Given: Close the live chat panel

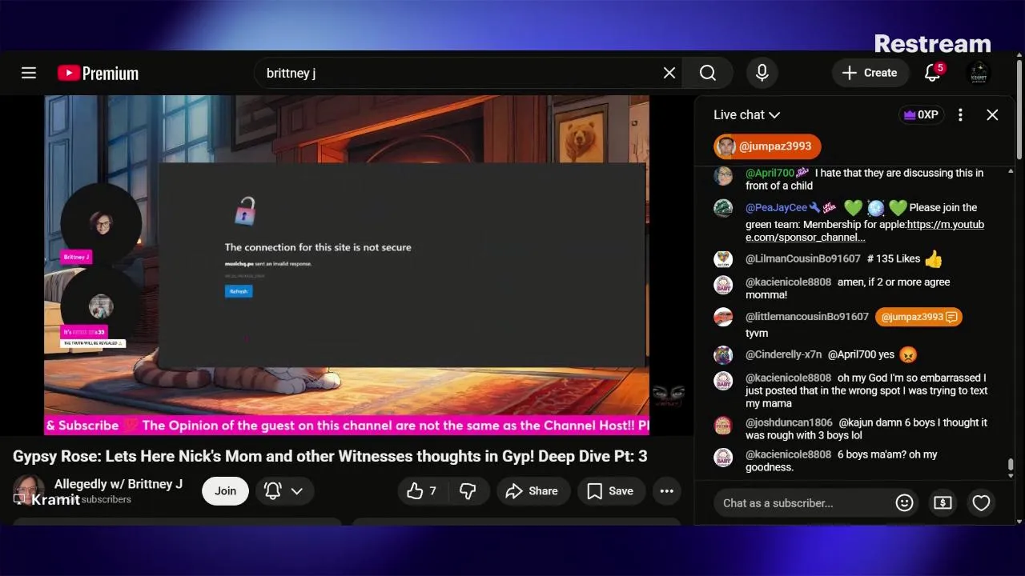Looking at the screenshot, I should coord(992,115).
